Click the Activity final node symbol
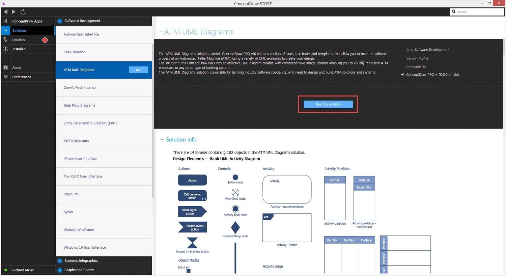 235,209
